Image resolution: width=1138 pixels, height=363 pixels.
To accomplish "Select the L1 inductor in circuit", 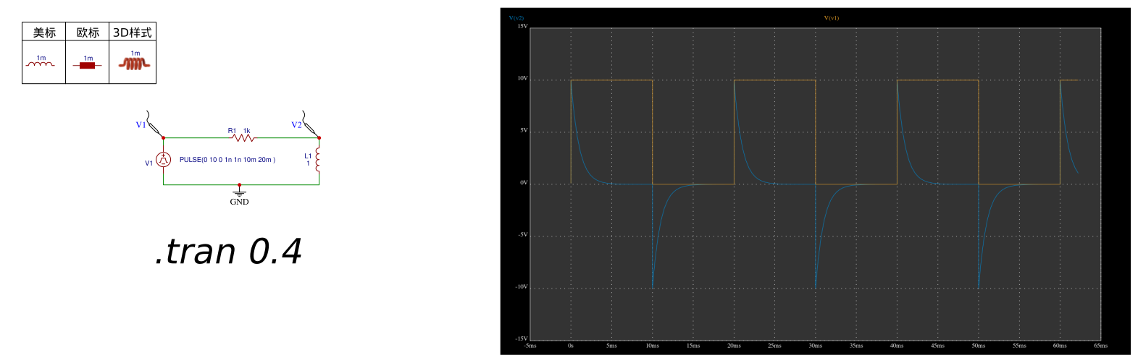I will 318,159.
